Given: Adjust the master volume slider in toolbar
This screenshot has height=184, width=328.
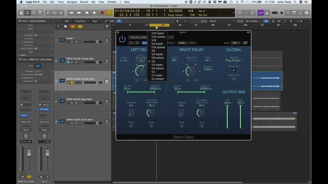Looking at the screenshot, I should 277,13.
